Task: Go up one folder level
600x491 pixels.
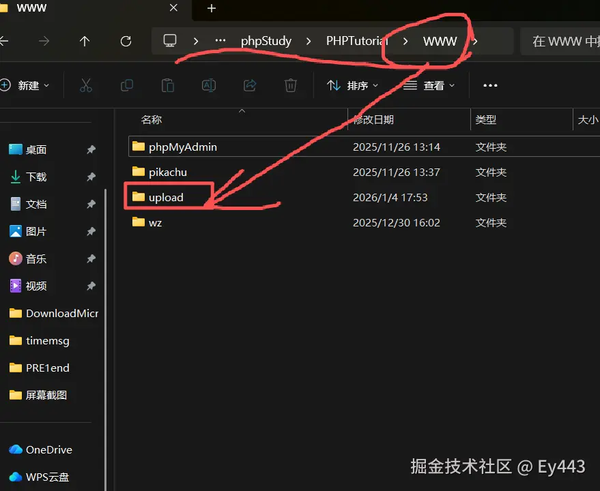Action: point(85,41)
